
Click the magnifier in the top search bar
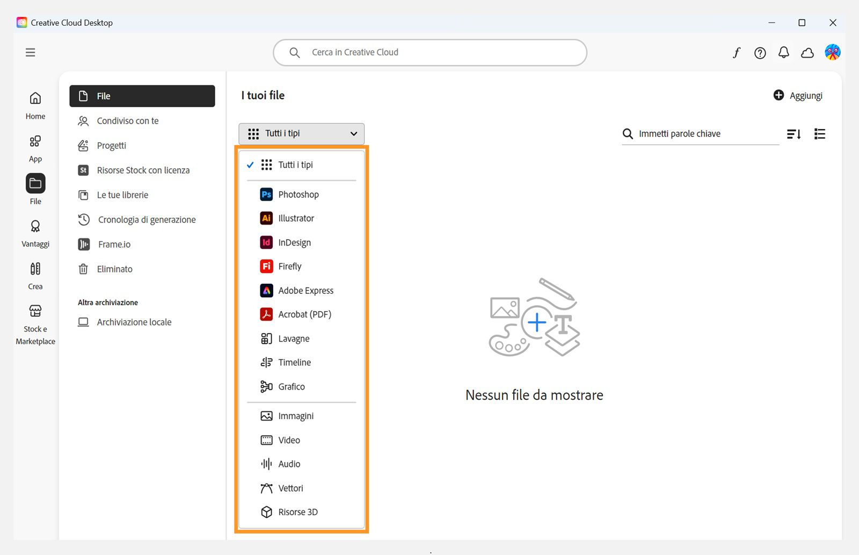[x=294, y=53]
